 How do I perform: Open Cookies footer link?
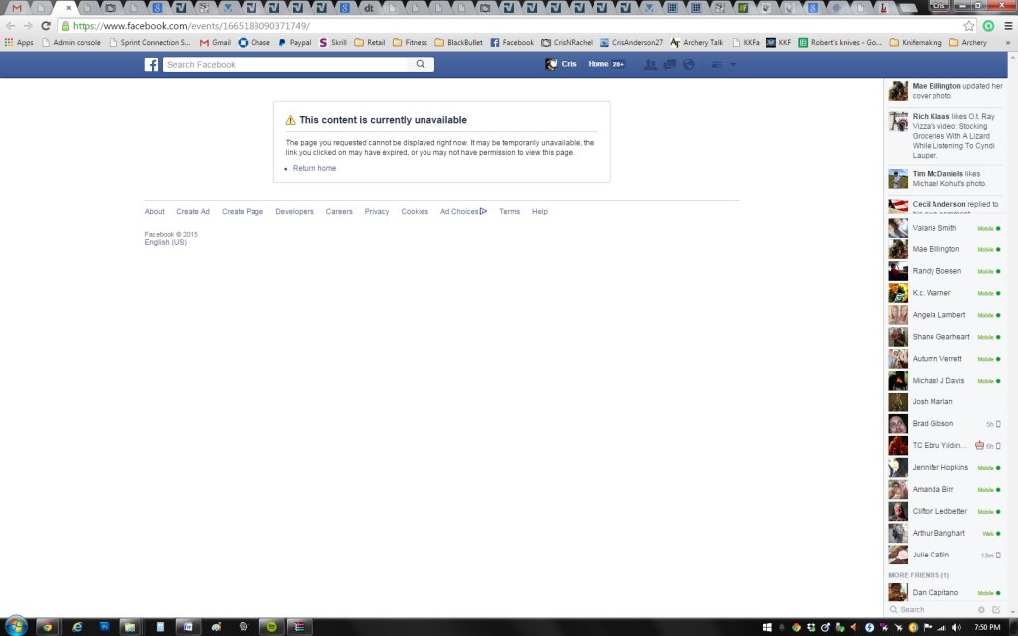pyautogui.click(x=415, y=211)
